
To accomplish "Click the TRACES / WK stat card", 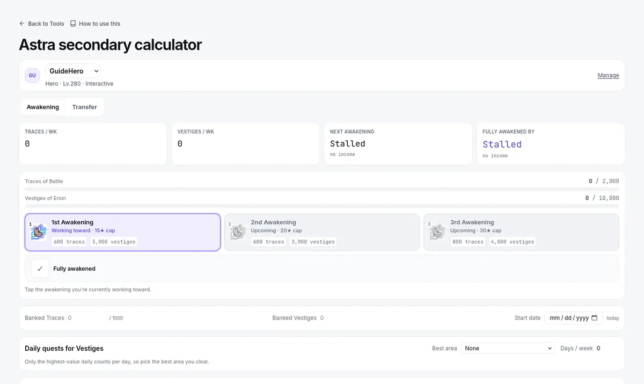I will [x=93, y=144].
